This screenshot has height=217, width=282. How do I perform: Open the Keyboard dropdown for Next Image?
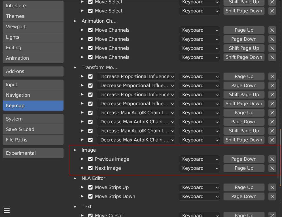click(199, 168)
